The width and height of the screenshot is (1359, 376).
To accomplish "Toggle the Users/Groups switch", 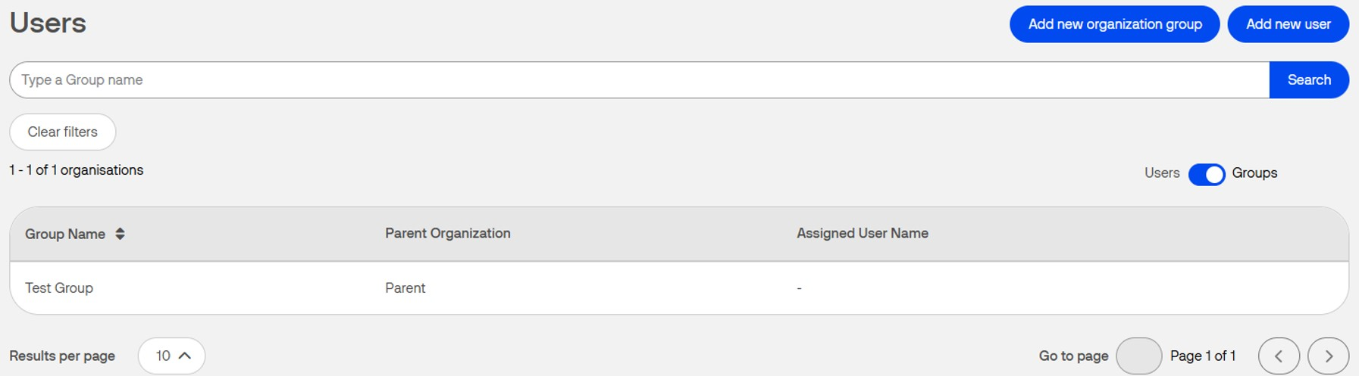I will click(x=1207, y=174).
